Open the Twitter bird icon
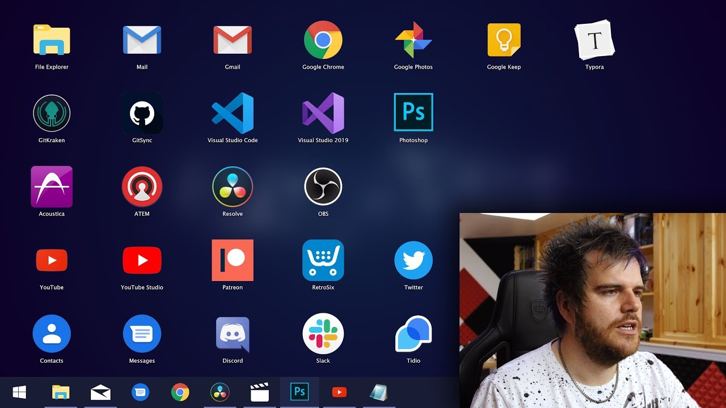Image resolution: width=726 pixels, height=408 pixels. (x=413, y=261)
